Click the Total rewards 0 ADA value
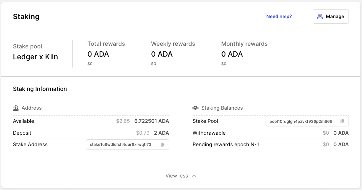This screenshot has height=190, width=362. [x=98, y=54]
